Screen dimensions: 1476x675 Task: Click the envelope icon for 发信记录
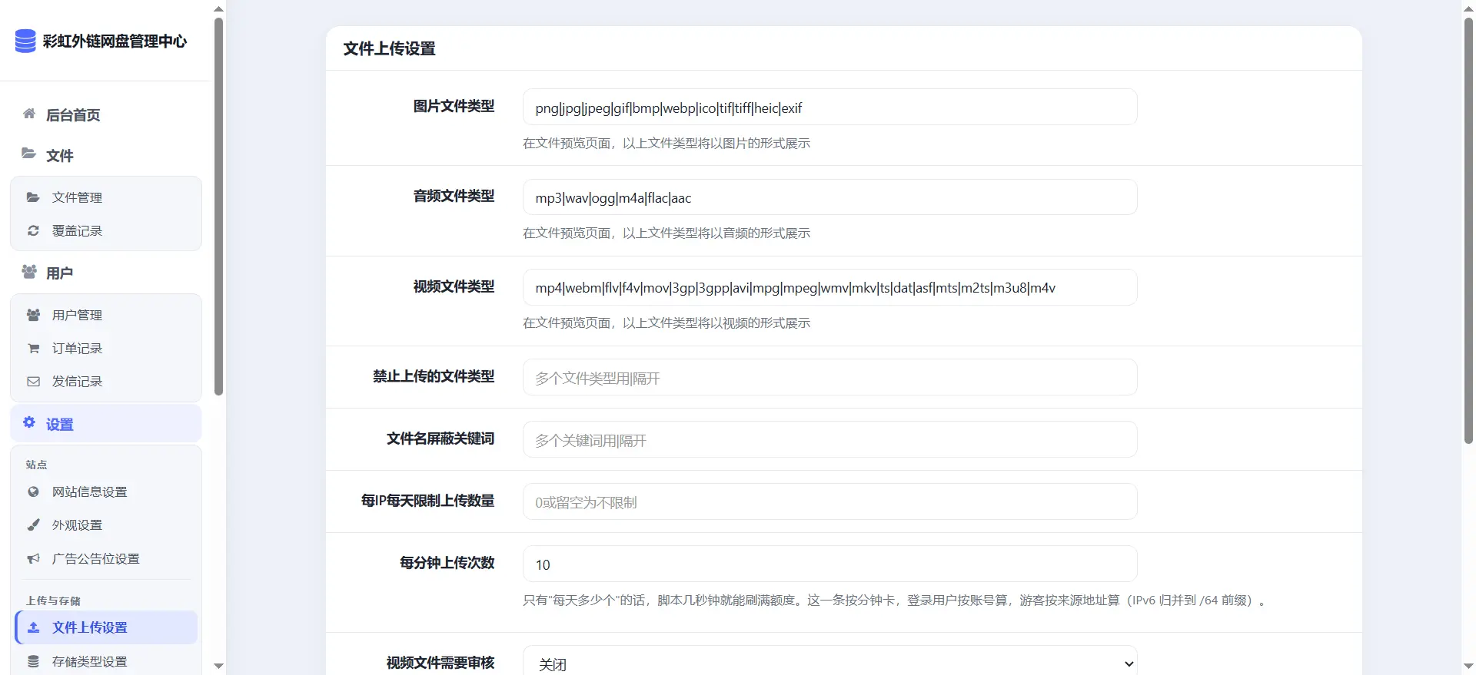[x=33, y=381]
